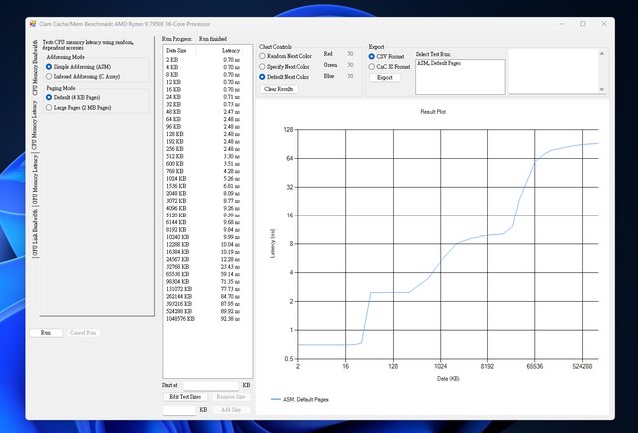Enable Large Pages (2 MB Pages)
The width and height of the screenshot is (638, 433).
click(x=50, y=104)
